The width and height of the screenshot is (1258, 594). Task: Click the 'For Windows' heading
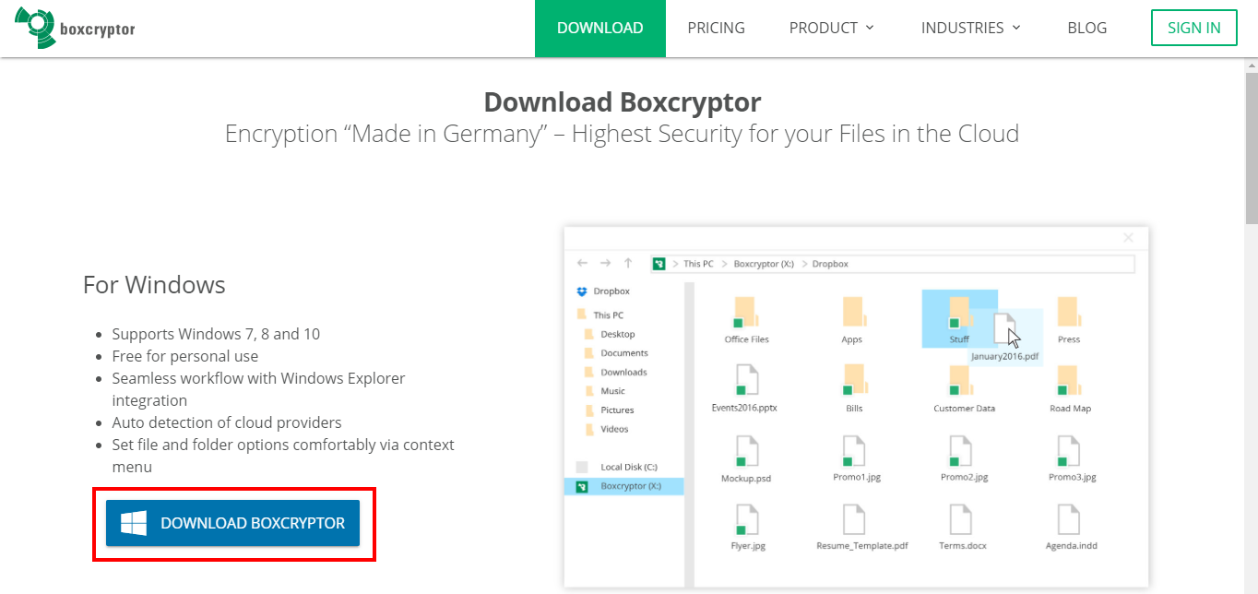point(154,285)
